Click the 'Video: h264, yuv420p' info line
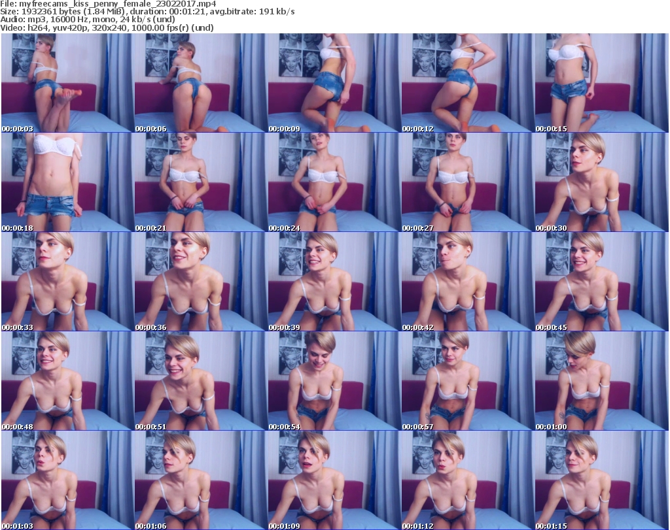670x530 pixels. click(107, 27)
